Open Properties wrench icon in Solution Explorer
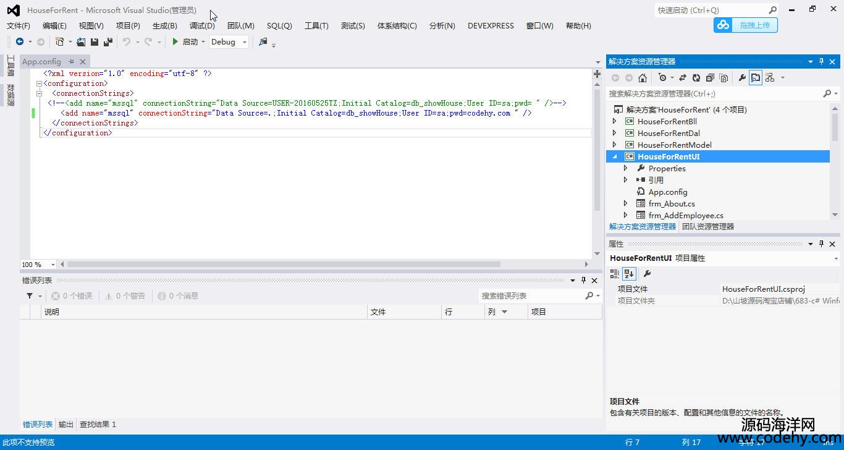The image size is (844, 450). click(x=742, y=78)
